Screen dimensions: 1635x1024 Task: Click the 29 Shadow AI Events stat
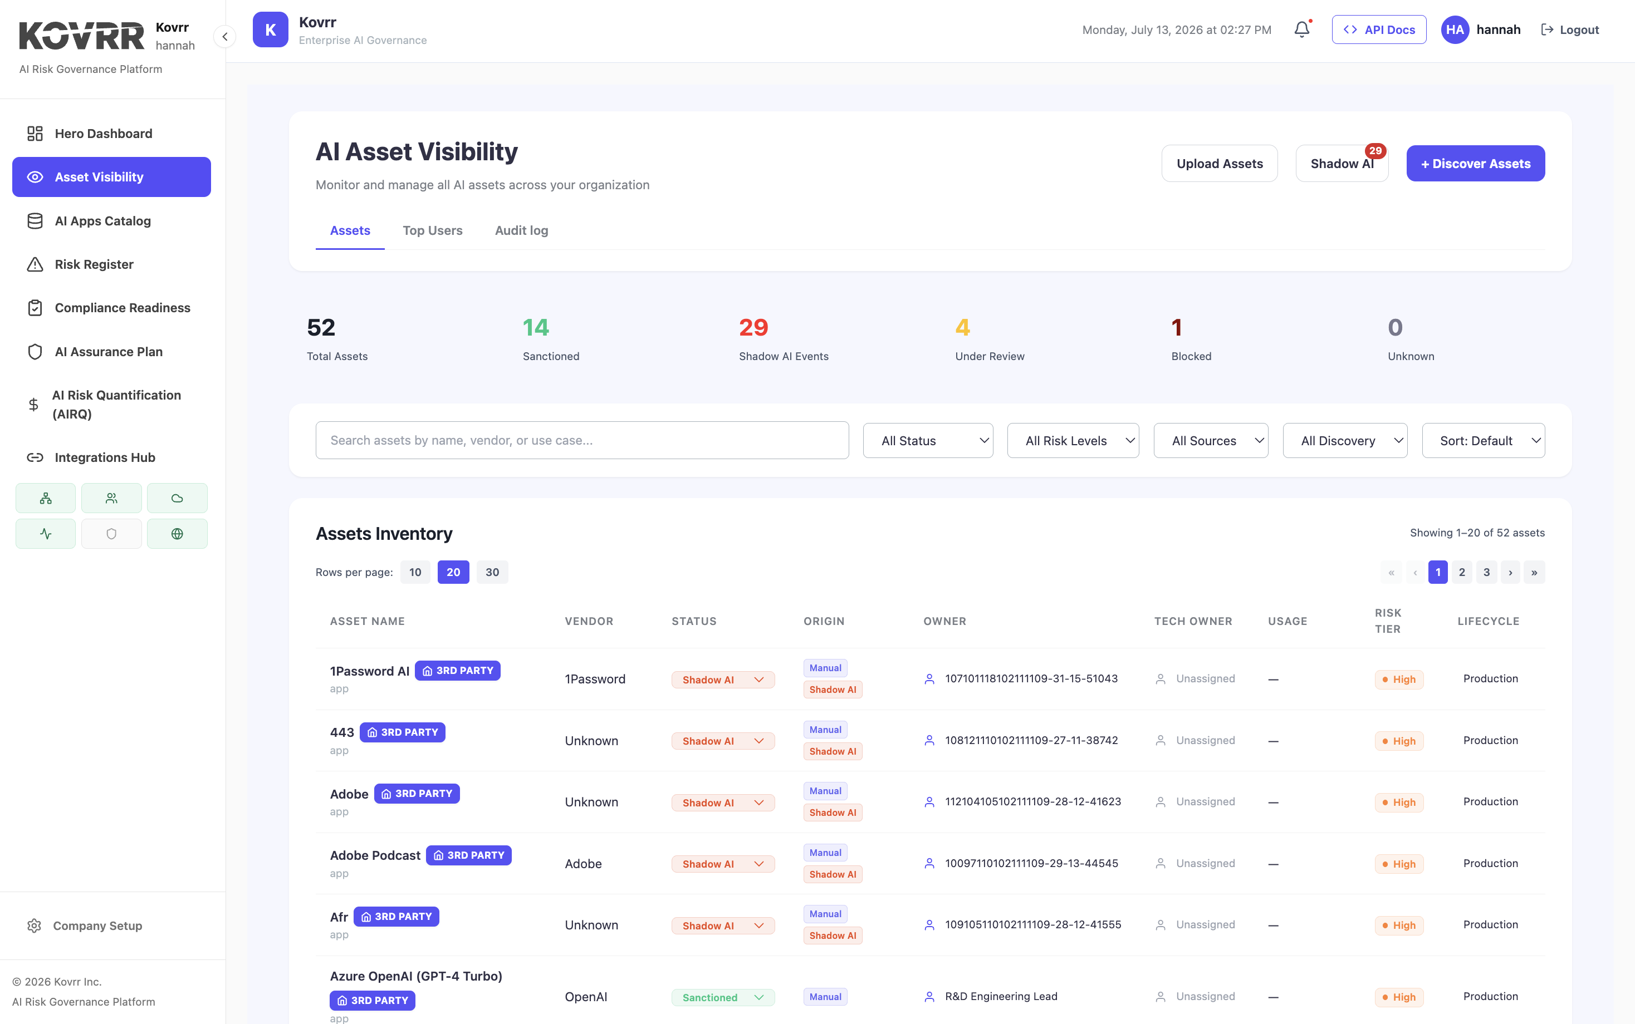tap(784, 339)
